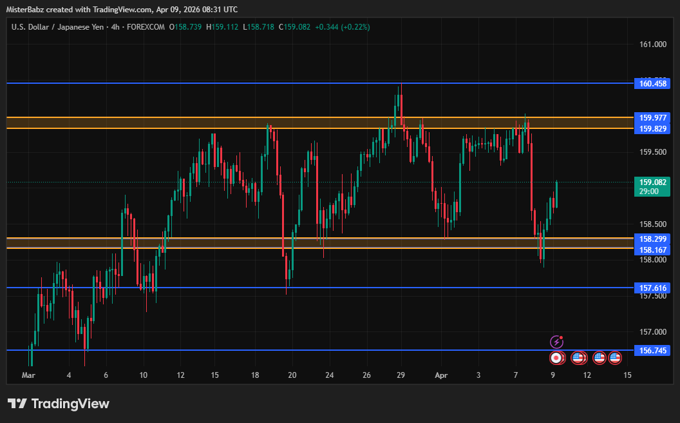The width and height of the screenshot is (680, 423).
Task: Click the close value C159.082
Action: pyautogui.click(x=294, y=27)
